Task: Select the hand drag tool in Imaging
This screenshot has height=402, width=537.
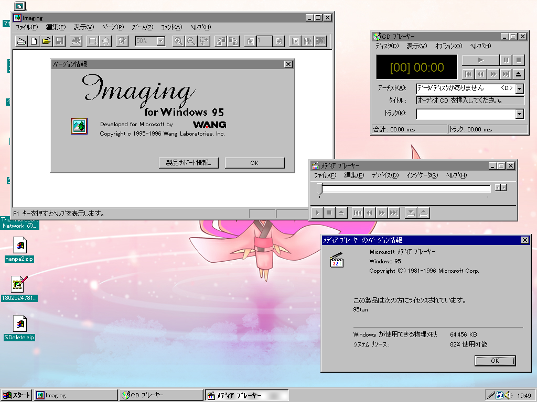Action: (x=105, y=41)
